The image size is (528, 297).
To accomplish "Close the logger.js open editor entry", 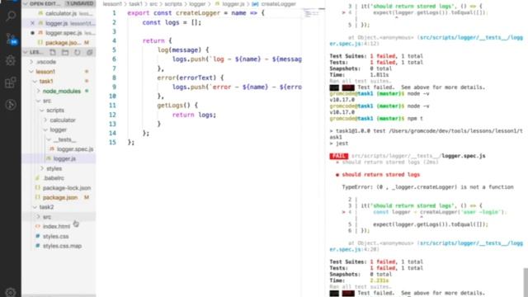I will pyautogui.click(x=32, y=23).
